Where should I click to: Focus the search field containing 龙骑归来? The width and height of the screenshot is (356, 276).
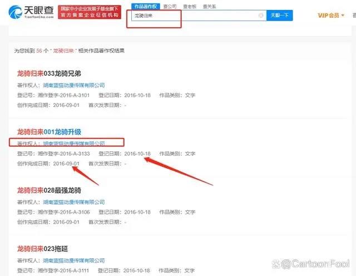tap(199, 16)
